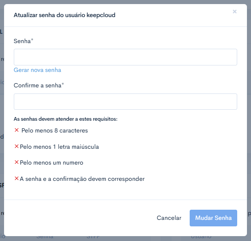Click the red X beside letra maiúscula

pyautogui.click(x=17, y=146)
